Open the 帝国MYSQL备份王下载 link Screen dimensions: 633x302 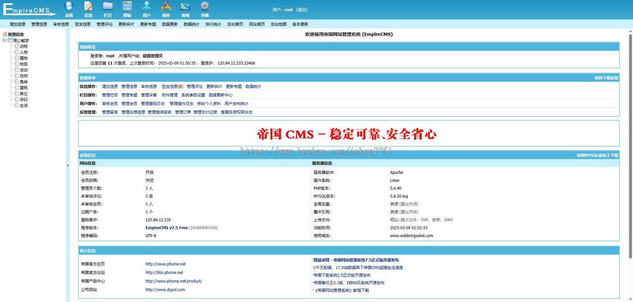597,155
